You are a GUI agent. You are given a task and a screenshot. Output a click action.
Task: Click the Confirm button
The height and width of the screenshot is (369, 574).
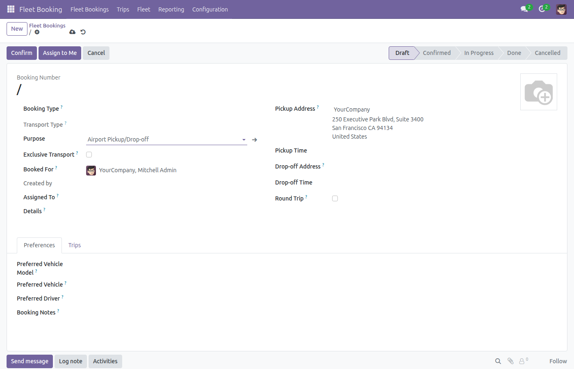(22, 53)
